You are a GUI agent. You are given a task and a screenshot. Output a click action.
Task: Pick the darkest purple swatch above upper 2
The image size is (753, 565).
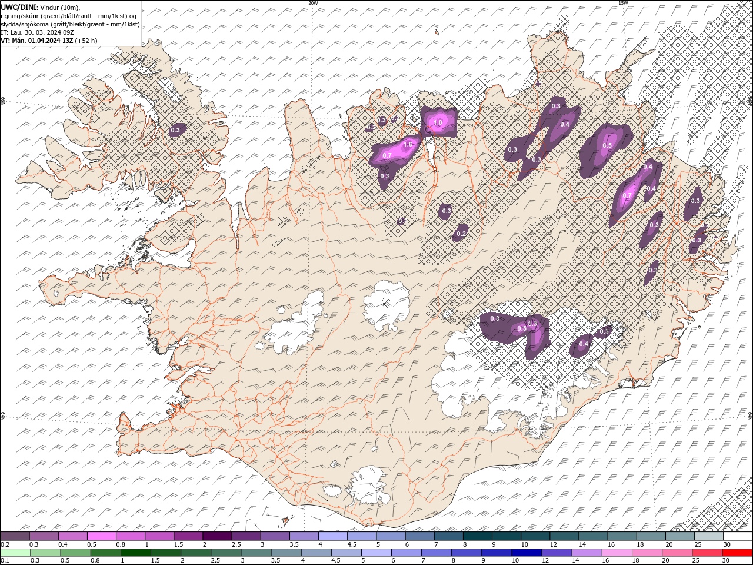coord(217,536)
